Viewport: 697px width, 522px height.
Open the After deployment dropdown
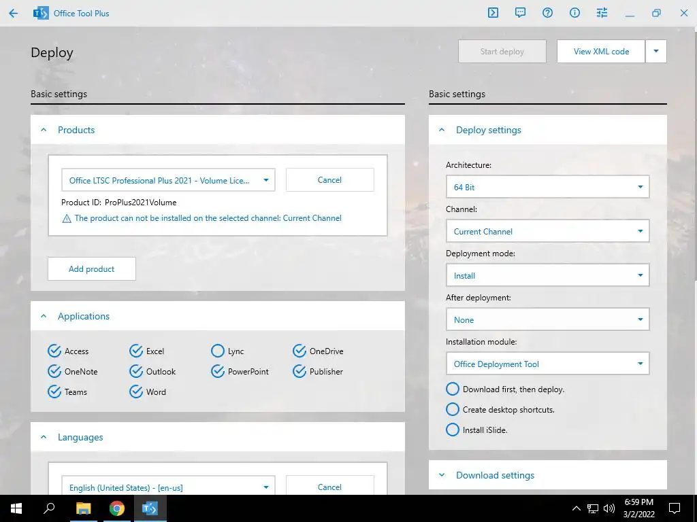coord(548,319)
